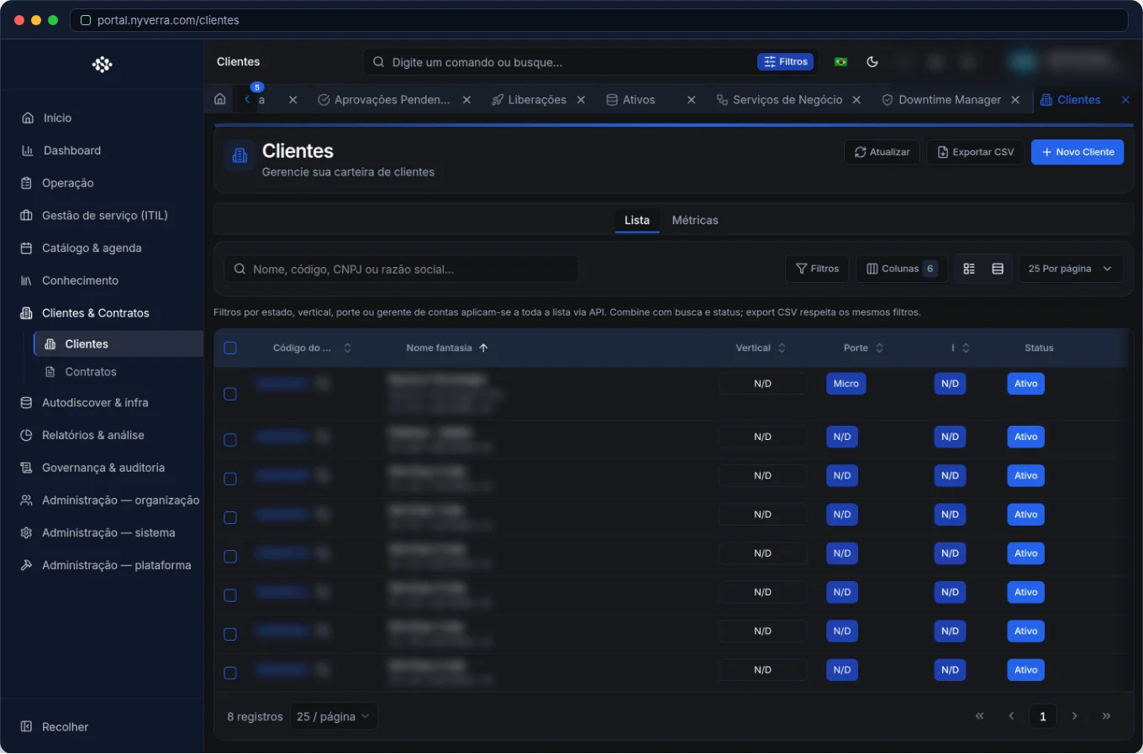Switch to Métricas tab
The image size is (1143, 754).
pos(695,220)
